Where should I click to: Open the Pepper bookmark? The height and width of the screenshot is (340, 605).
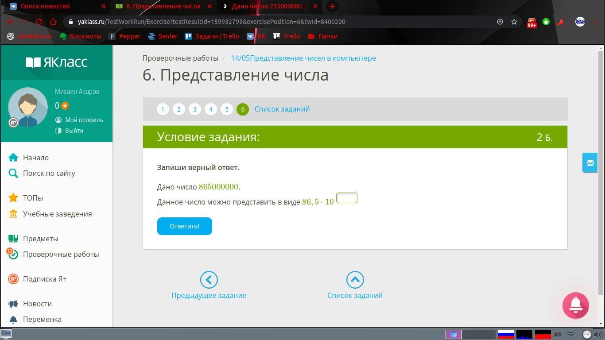tap(125, 36)
